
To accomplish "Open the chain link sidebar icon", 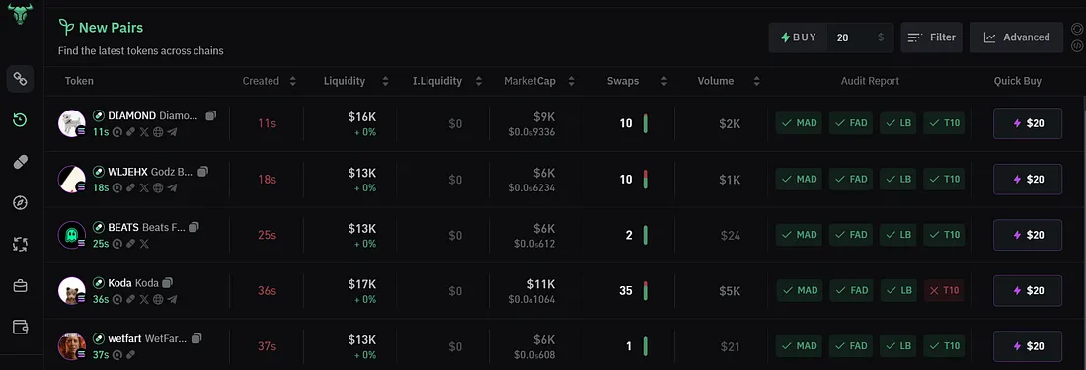I will (x=20, y=80).
